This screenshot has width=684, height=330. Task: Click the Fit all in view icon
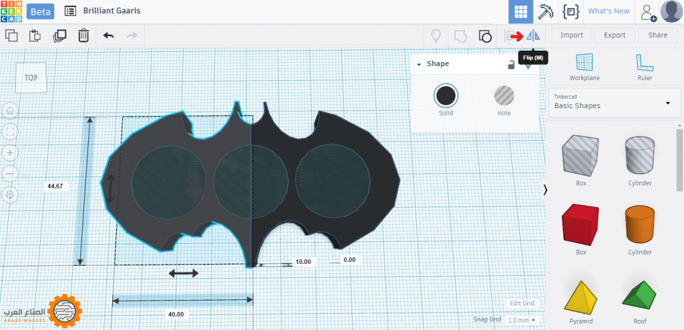(x=10, y=132)
